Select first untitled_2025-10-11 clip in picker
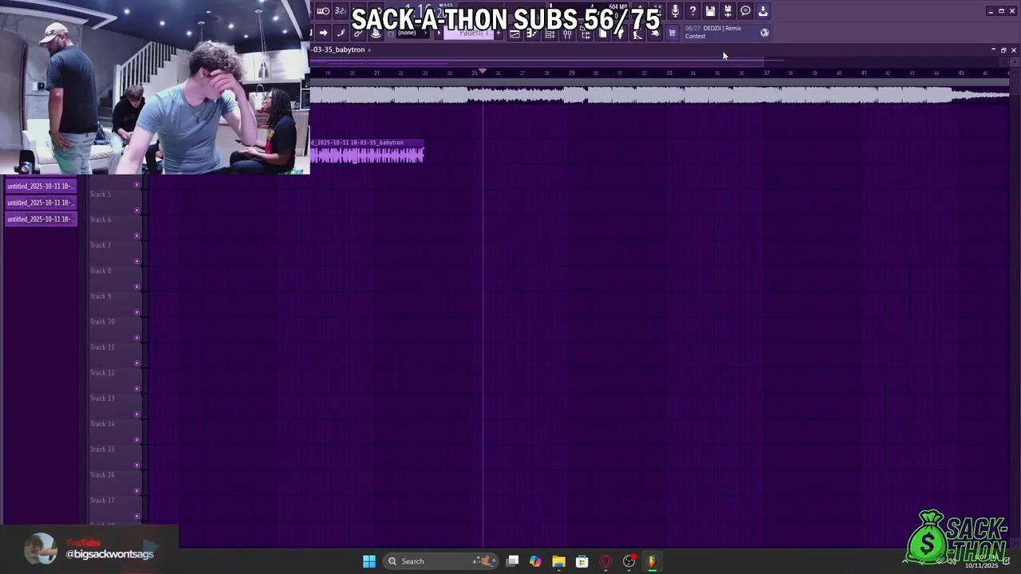1021x574 pixels. pos(41,186)
